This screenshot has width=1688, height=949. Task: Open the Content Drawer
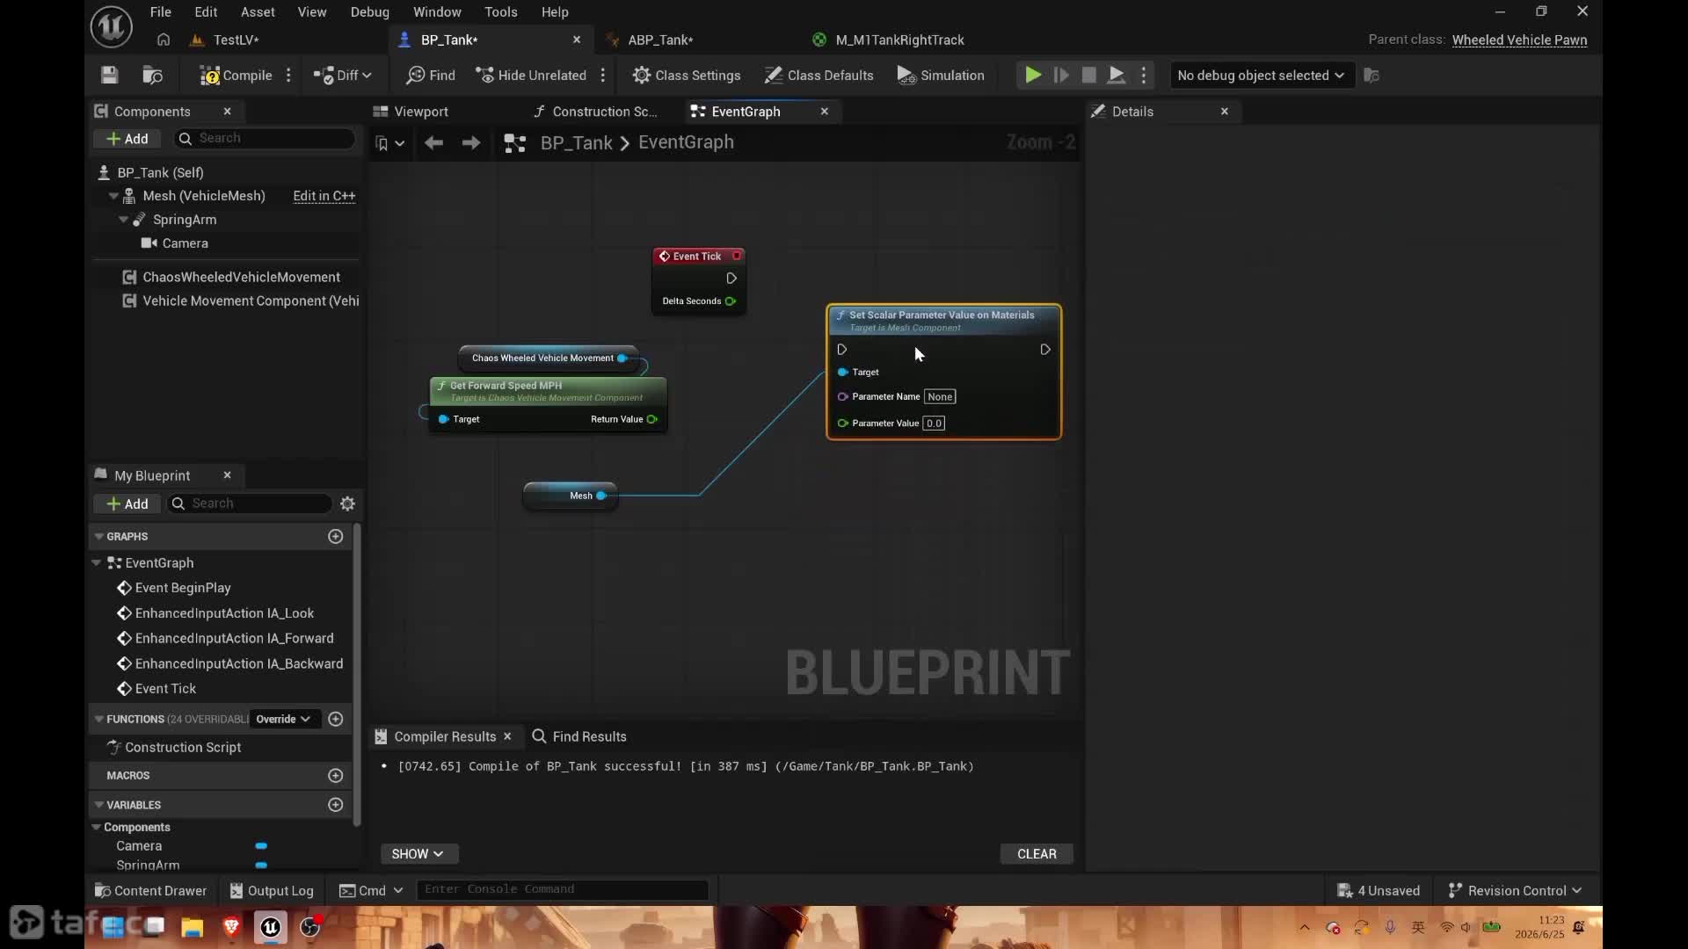click(150, 890)
